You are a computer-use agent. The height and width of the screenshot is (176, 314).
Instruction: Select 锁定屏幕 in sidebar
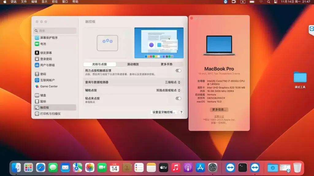point(55,53)
